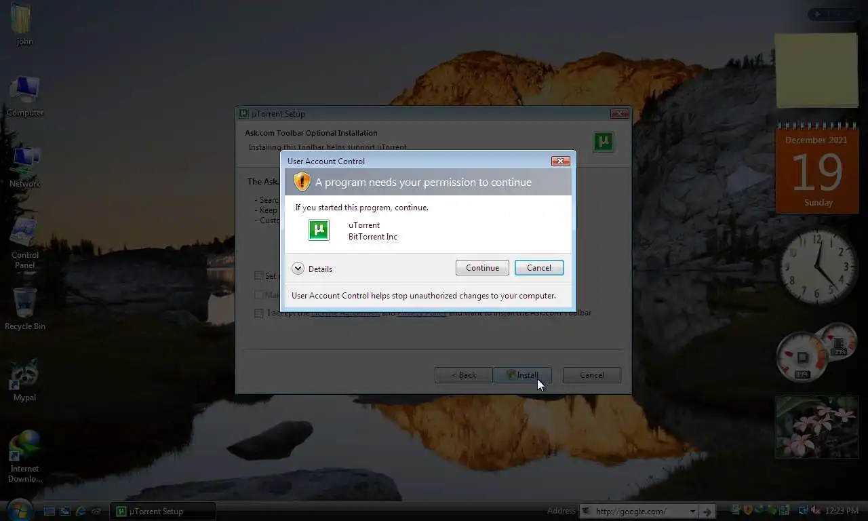Image resolution: width=868 pixels, height=521 pixels.
Task: Open the john folder on the desktop
Action: pyautogui.click(x=24, y=24)
